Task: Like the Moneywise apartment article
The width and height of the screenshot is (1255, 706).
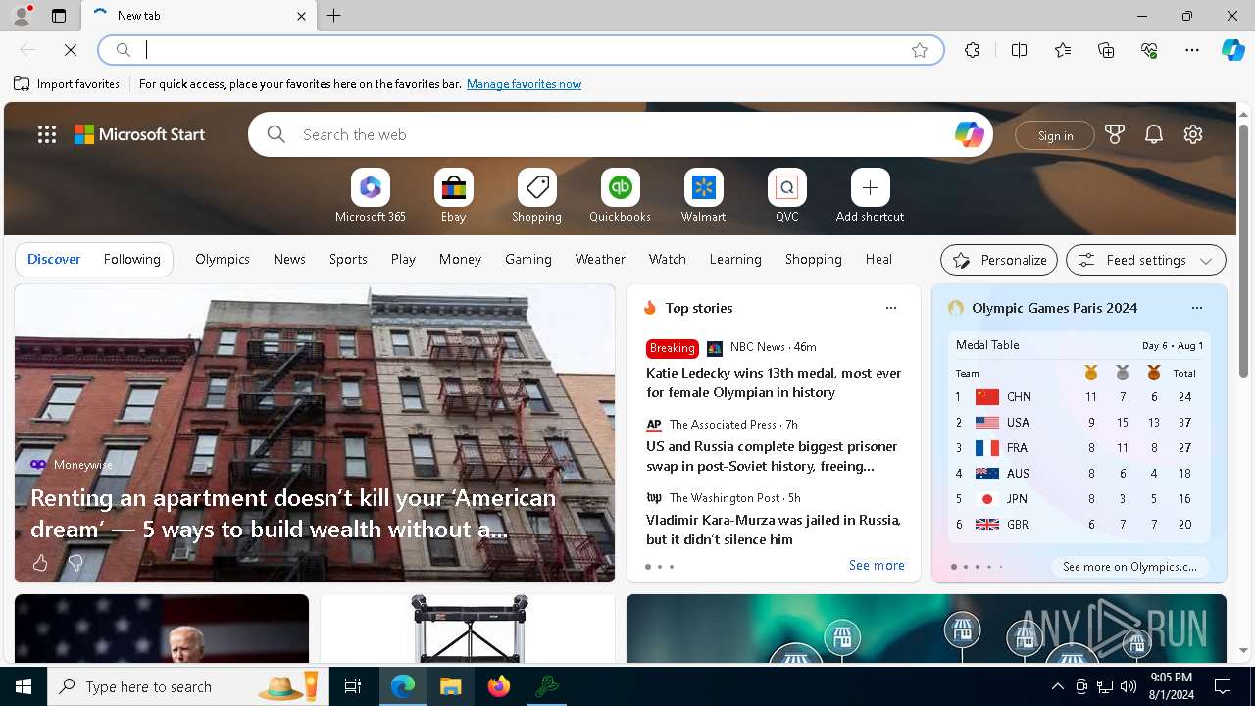Action: [40, 563]
